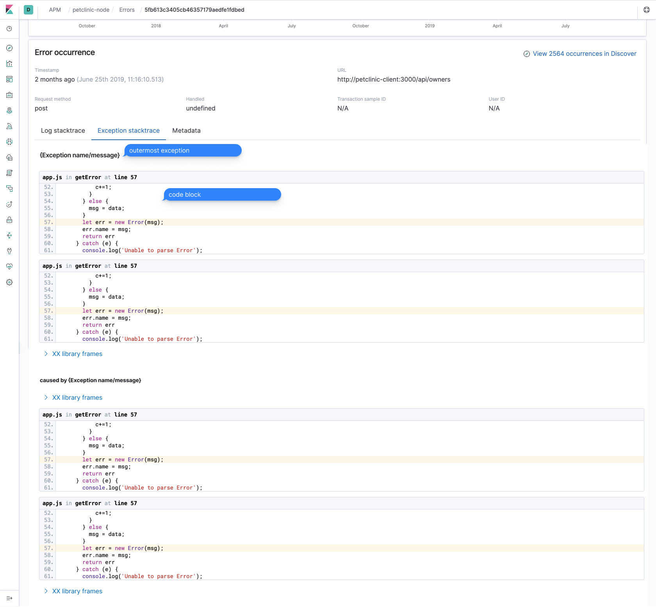Open the help lifesaver icon top right
This screenshot has height=607, width=656.
click(647, 10)
